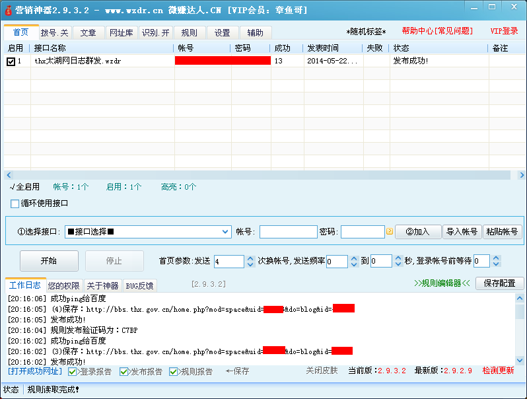
Task: Open the 设置 tab
Action: (x=222, y=33)
